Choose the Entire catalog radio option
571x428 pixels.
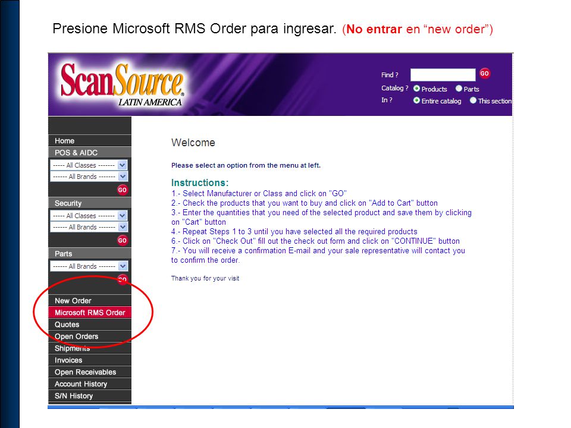click(x=416, y=100)
